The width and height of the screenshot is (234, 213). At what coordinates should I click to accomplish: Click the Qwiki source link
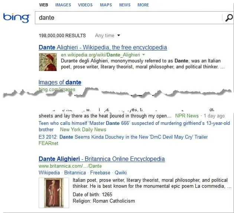(x=121, y=173)
